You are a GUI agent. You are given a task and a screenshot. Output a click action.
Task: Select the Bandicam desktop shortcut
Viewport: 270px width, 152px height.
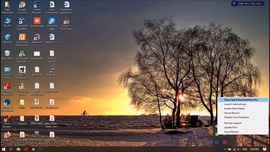(37, 38)
